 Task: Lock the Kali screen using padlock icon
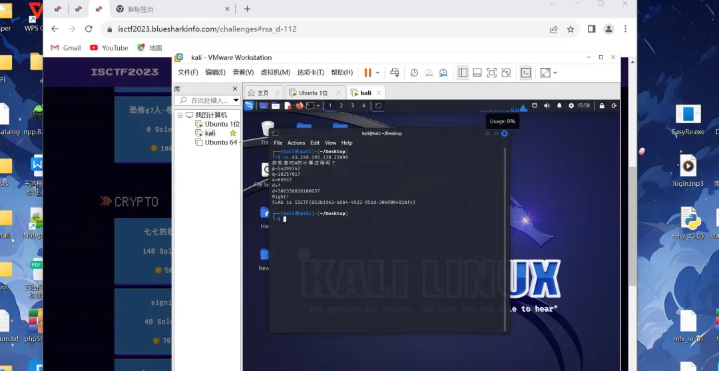point(602,105)
